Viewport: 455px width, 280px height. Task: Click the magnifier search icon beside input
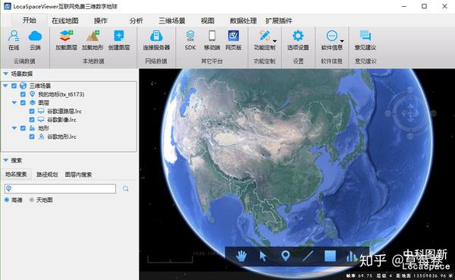point(126,189)
